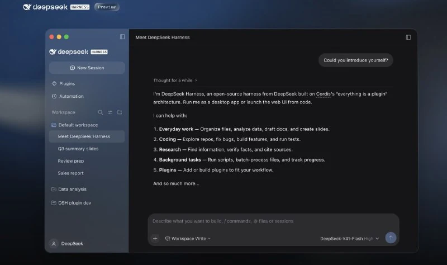
Task: Open the Workspace Write permission dropdown
Action: (x=188, y=239)
